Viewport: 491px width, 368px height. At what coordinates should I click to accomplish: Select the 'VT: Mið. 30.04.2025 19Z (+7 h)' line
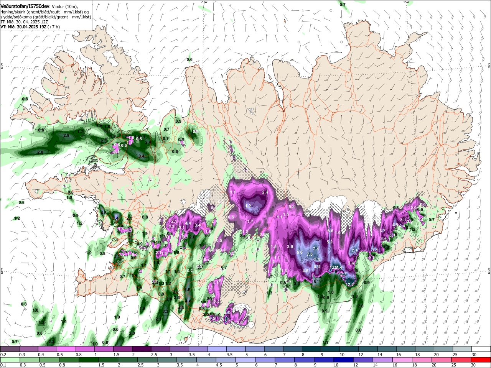click(30, 27)
